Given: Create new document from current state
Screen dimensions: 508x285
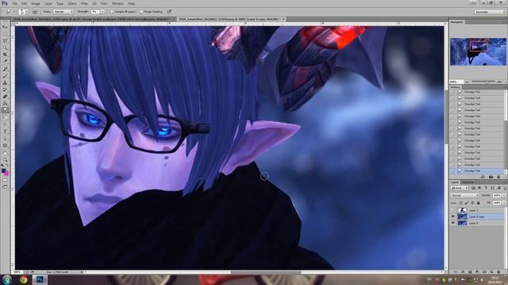Looking at the screenshot, I should click(483, 177).
